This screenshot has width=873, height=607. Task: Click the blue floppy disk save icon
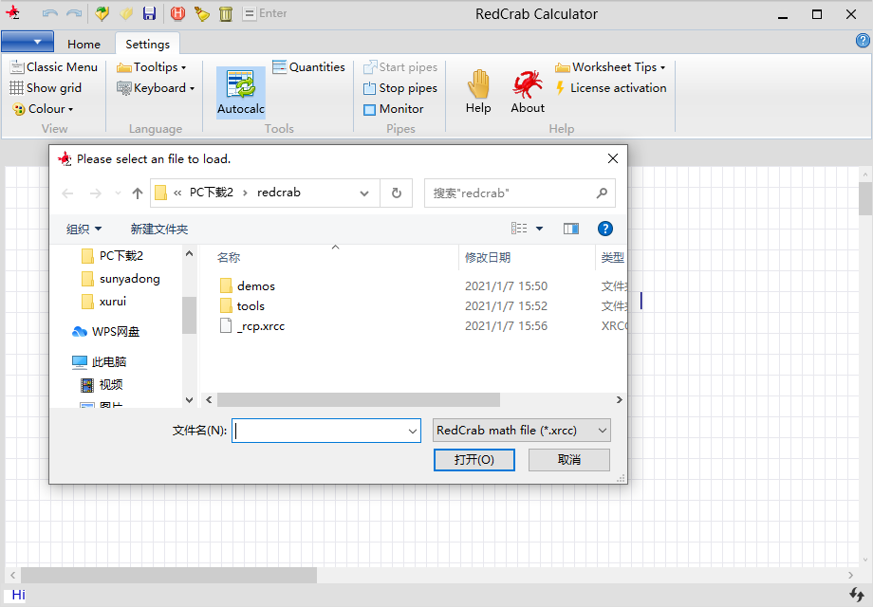149,13
